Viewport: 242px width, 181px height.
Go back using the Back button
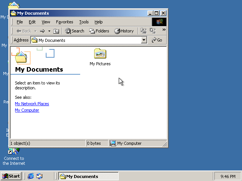(24, 31)
